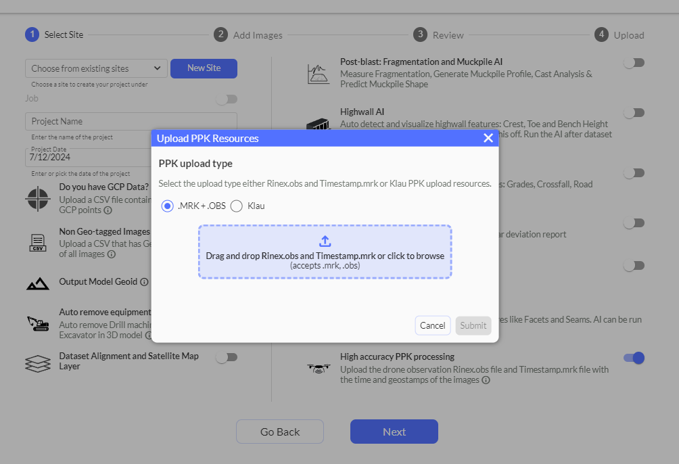Click the Project Name input field
This screenshot has width=679, height=464.
pyautogui.click(x=131, y=122)
